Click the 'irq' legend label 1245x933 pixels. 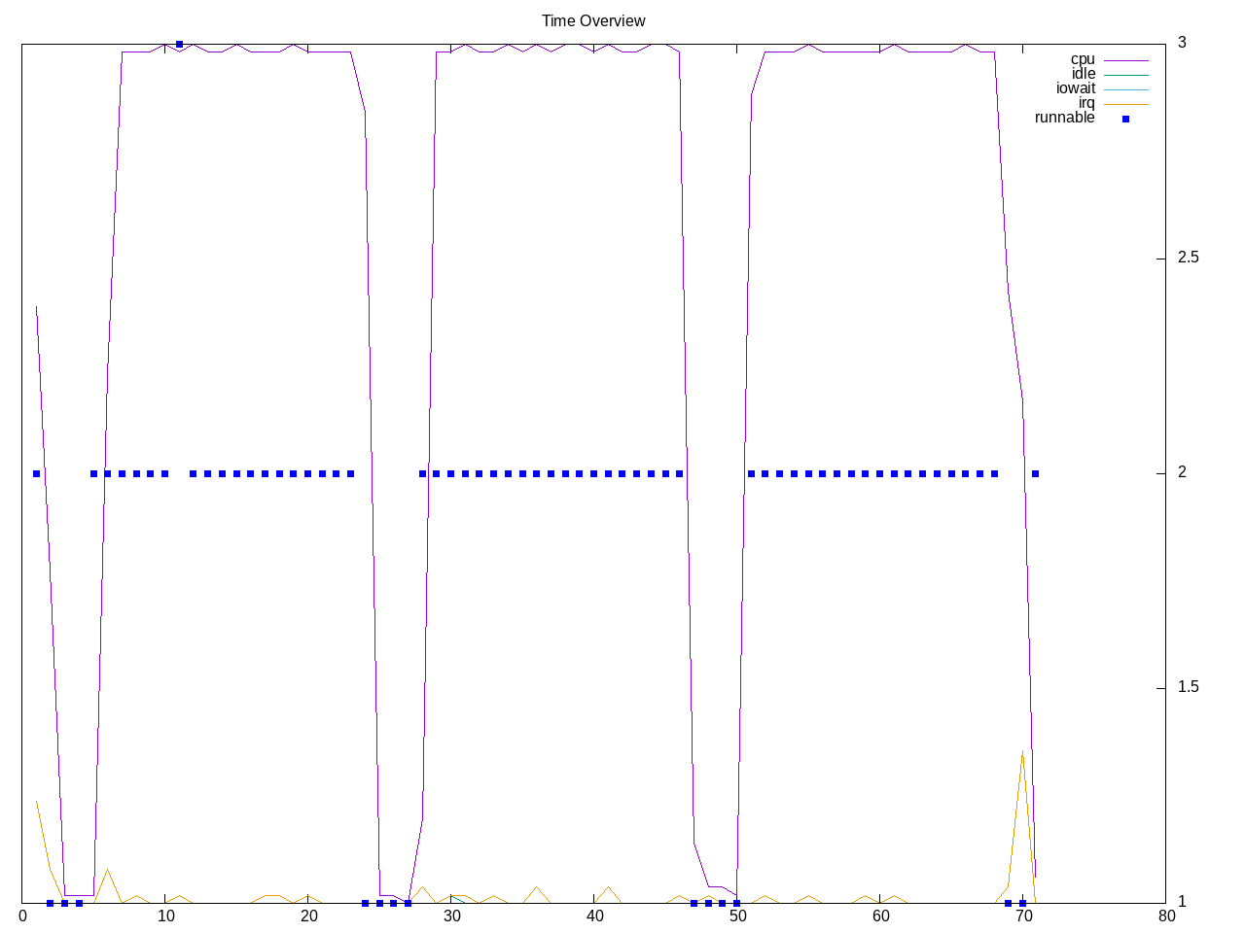point(1086,103)
